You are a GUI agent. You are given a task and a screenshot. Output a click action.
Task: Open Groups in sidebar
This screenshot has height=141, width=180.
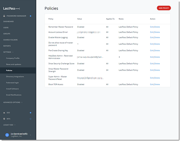click(7, 34)
